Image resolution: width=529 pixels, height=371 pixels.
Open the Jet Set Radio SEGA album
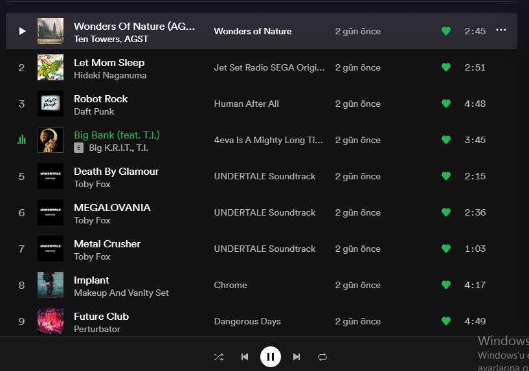pos(269,67)
